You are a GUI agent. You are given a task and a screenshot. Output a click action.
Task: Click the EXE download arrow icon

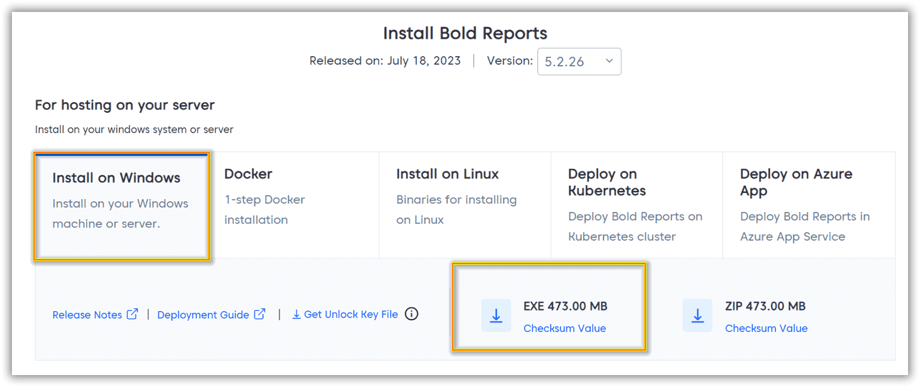click(x=496, y=315)
